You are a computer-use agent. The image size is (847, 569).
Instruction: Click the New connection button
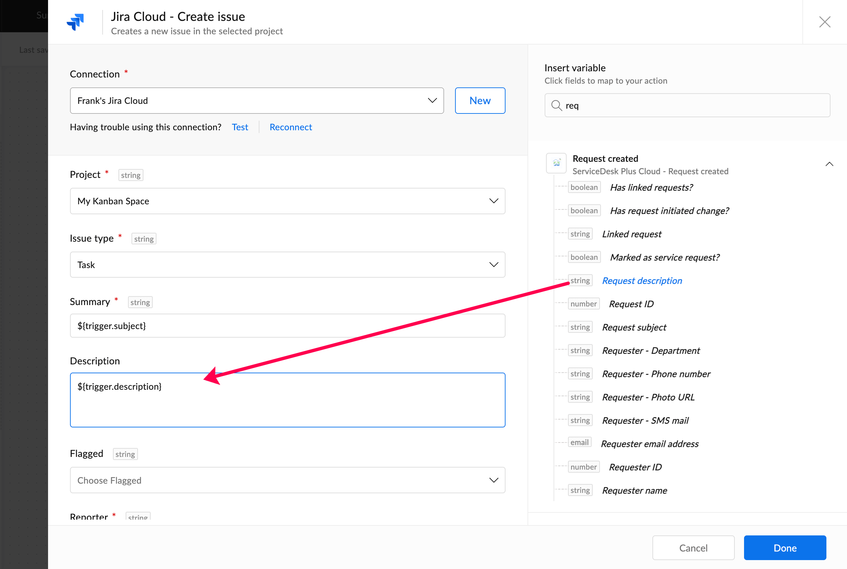[480, 100]
